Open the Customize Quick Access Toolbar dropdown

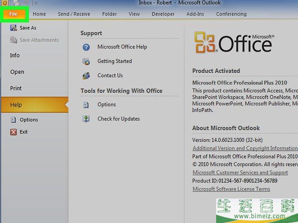click(36, 3)
